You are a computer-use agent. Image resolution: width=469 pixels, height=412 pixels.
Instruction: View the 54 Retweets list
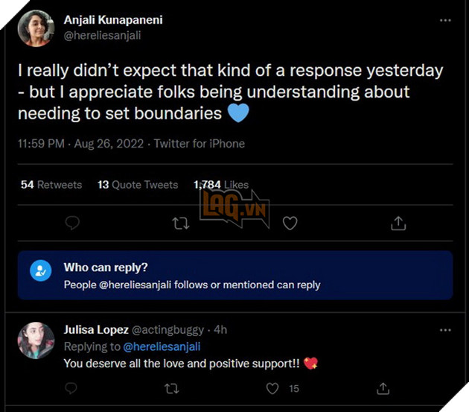[x=51, y=184]
